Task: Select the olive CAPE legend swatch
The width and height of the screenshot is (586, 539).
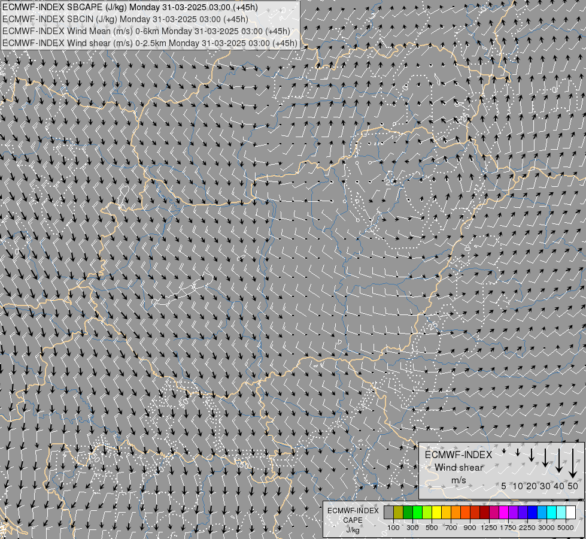Action: pyautogui.click(x=399, y=513)
